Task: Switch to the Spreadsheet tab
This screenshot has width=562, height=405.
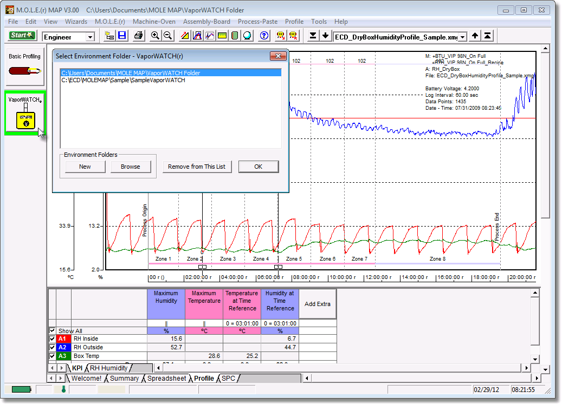Action: coord(167,378)
